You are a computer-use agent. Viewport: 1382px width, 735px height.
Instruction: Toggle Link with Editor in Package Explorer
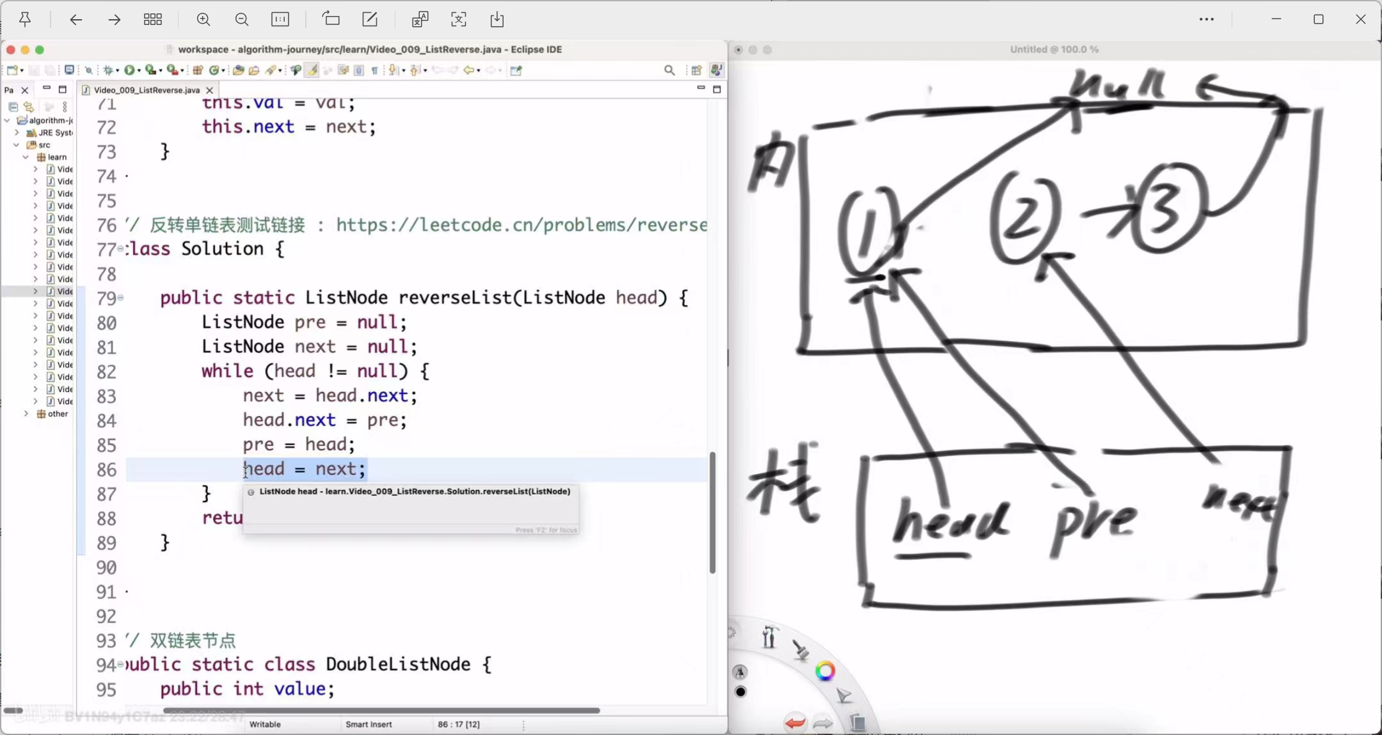coord(29,107)
